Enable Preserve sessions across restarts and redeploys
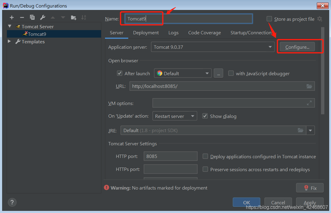The image size is (331, 213). coord(205,169)
